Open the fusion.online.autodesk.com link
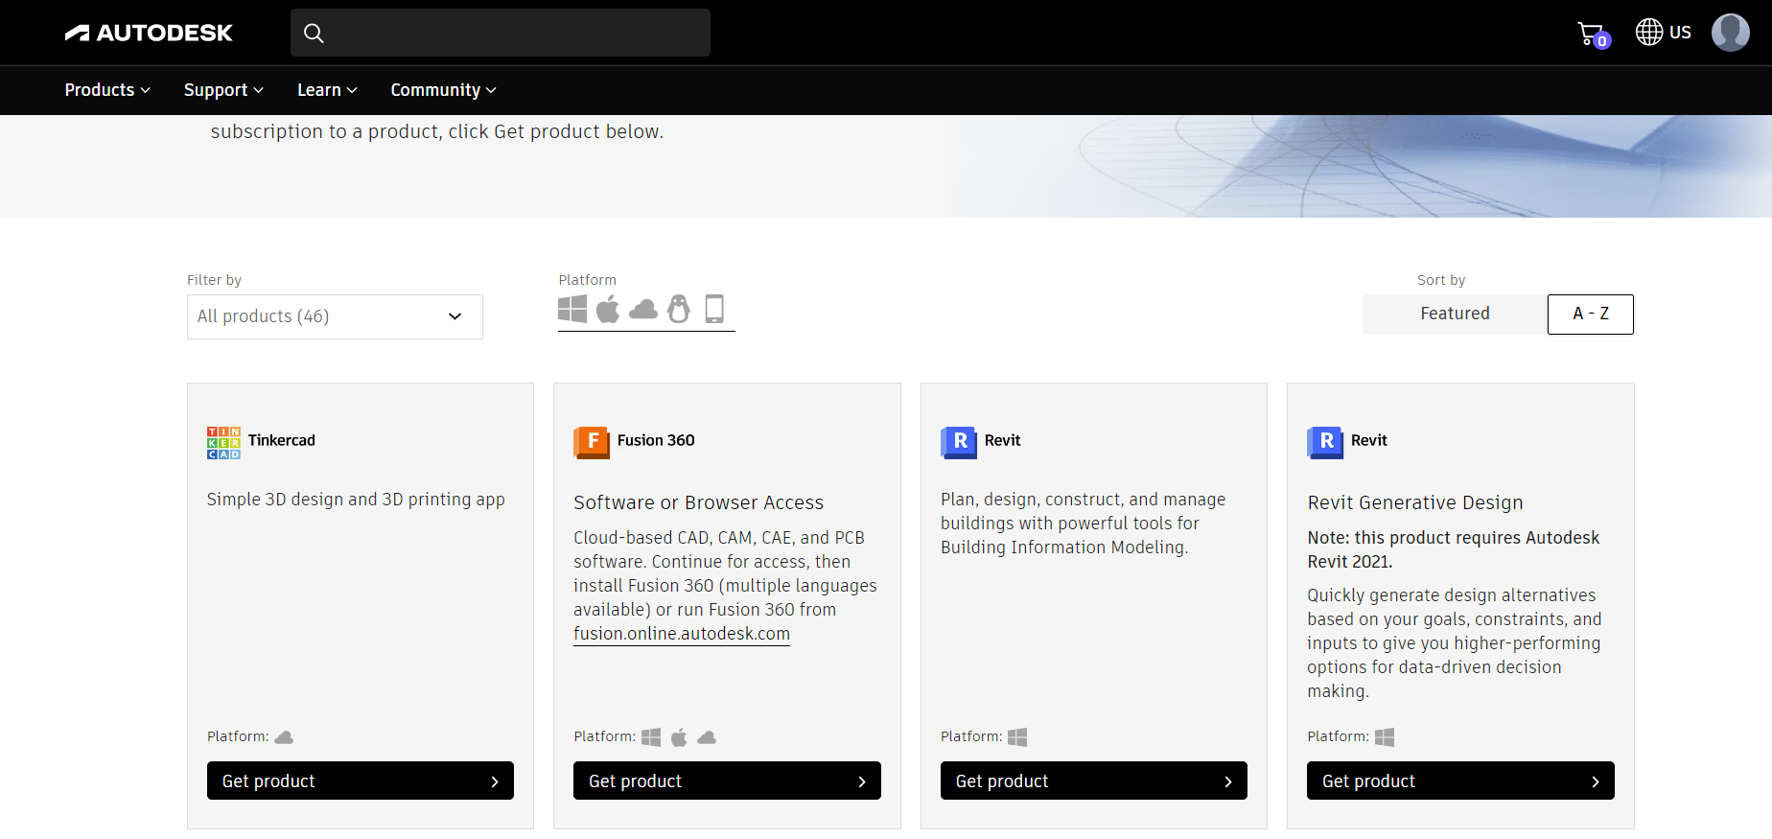1772x839 pixels. [x=682, y=634]
